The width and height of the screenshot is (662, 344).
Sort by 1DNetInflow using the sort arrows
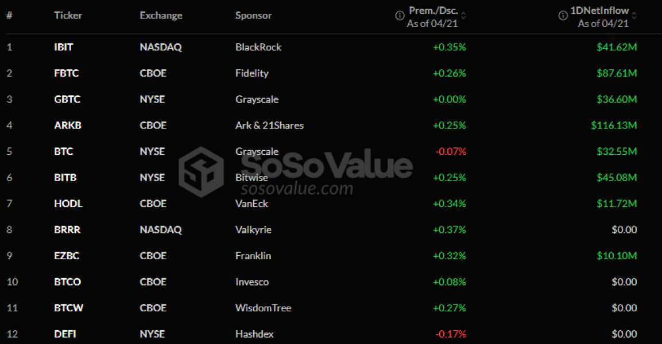[634, 15]
